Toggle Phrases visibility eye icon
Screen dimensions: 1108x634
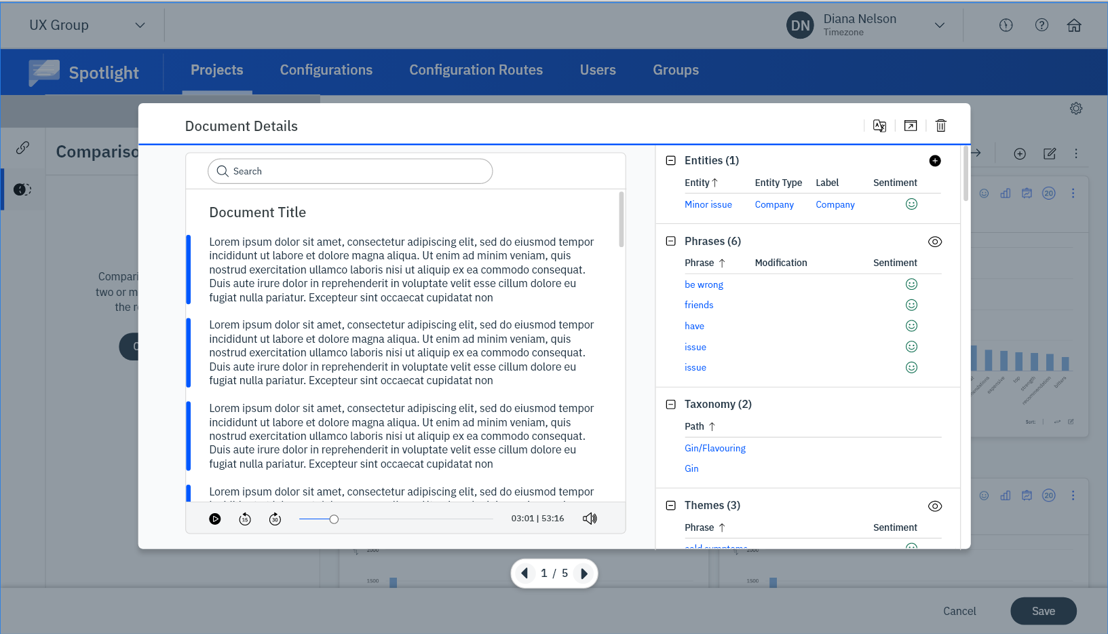(x=935, y=242)
